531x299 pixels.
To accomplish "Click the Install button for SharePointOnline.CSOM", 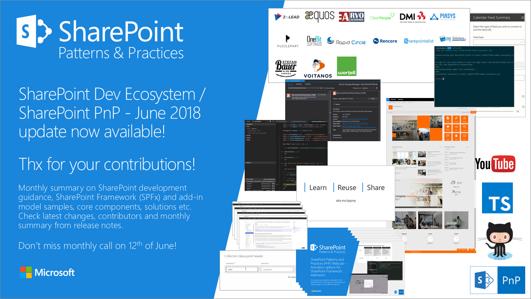I will click(373, 99).
